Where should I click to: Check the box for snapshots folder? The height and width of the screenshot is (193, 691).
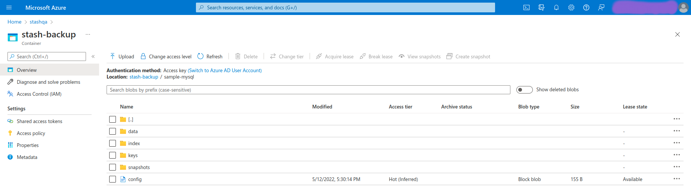[113, 167]
